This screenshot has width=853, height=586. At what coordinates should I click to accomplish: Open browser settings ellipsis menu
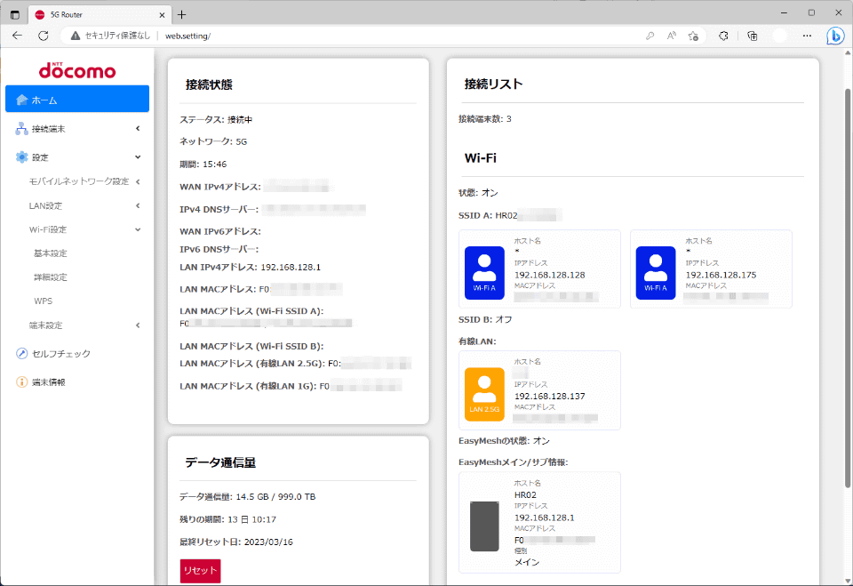pos(808,36)
